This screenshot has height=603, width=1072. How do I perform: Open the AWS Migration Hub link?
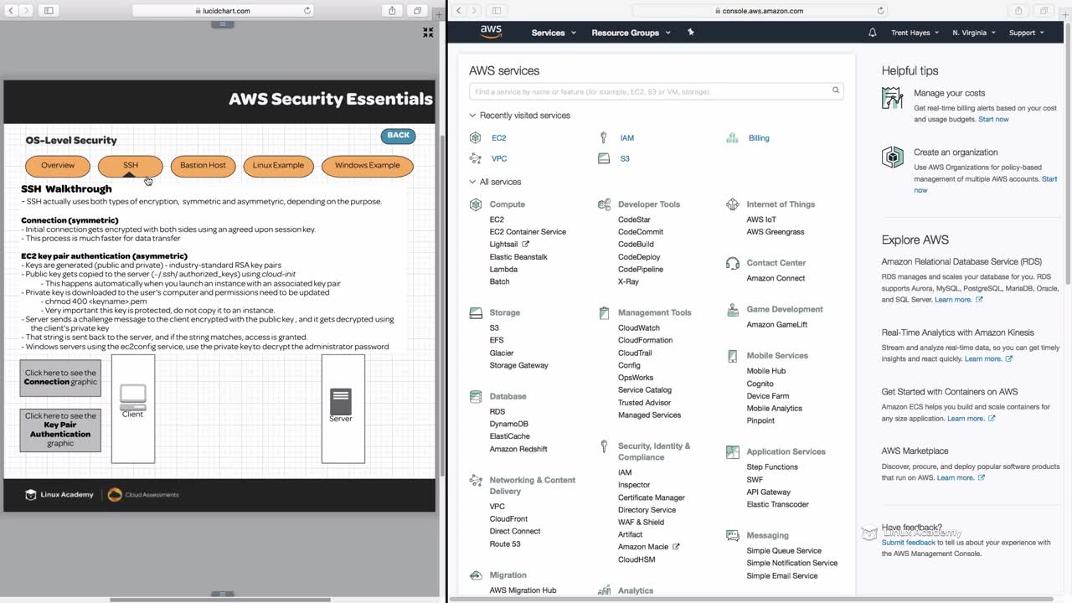pyautogui.click(x=523, y=590)
